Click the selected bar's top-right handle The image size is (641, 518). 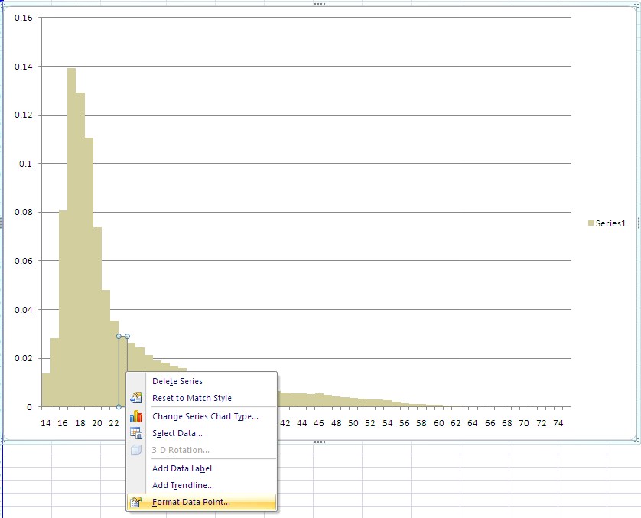click(127, 337)
